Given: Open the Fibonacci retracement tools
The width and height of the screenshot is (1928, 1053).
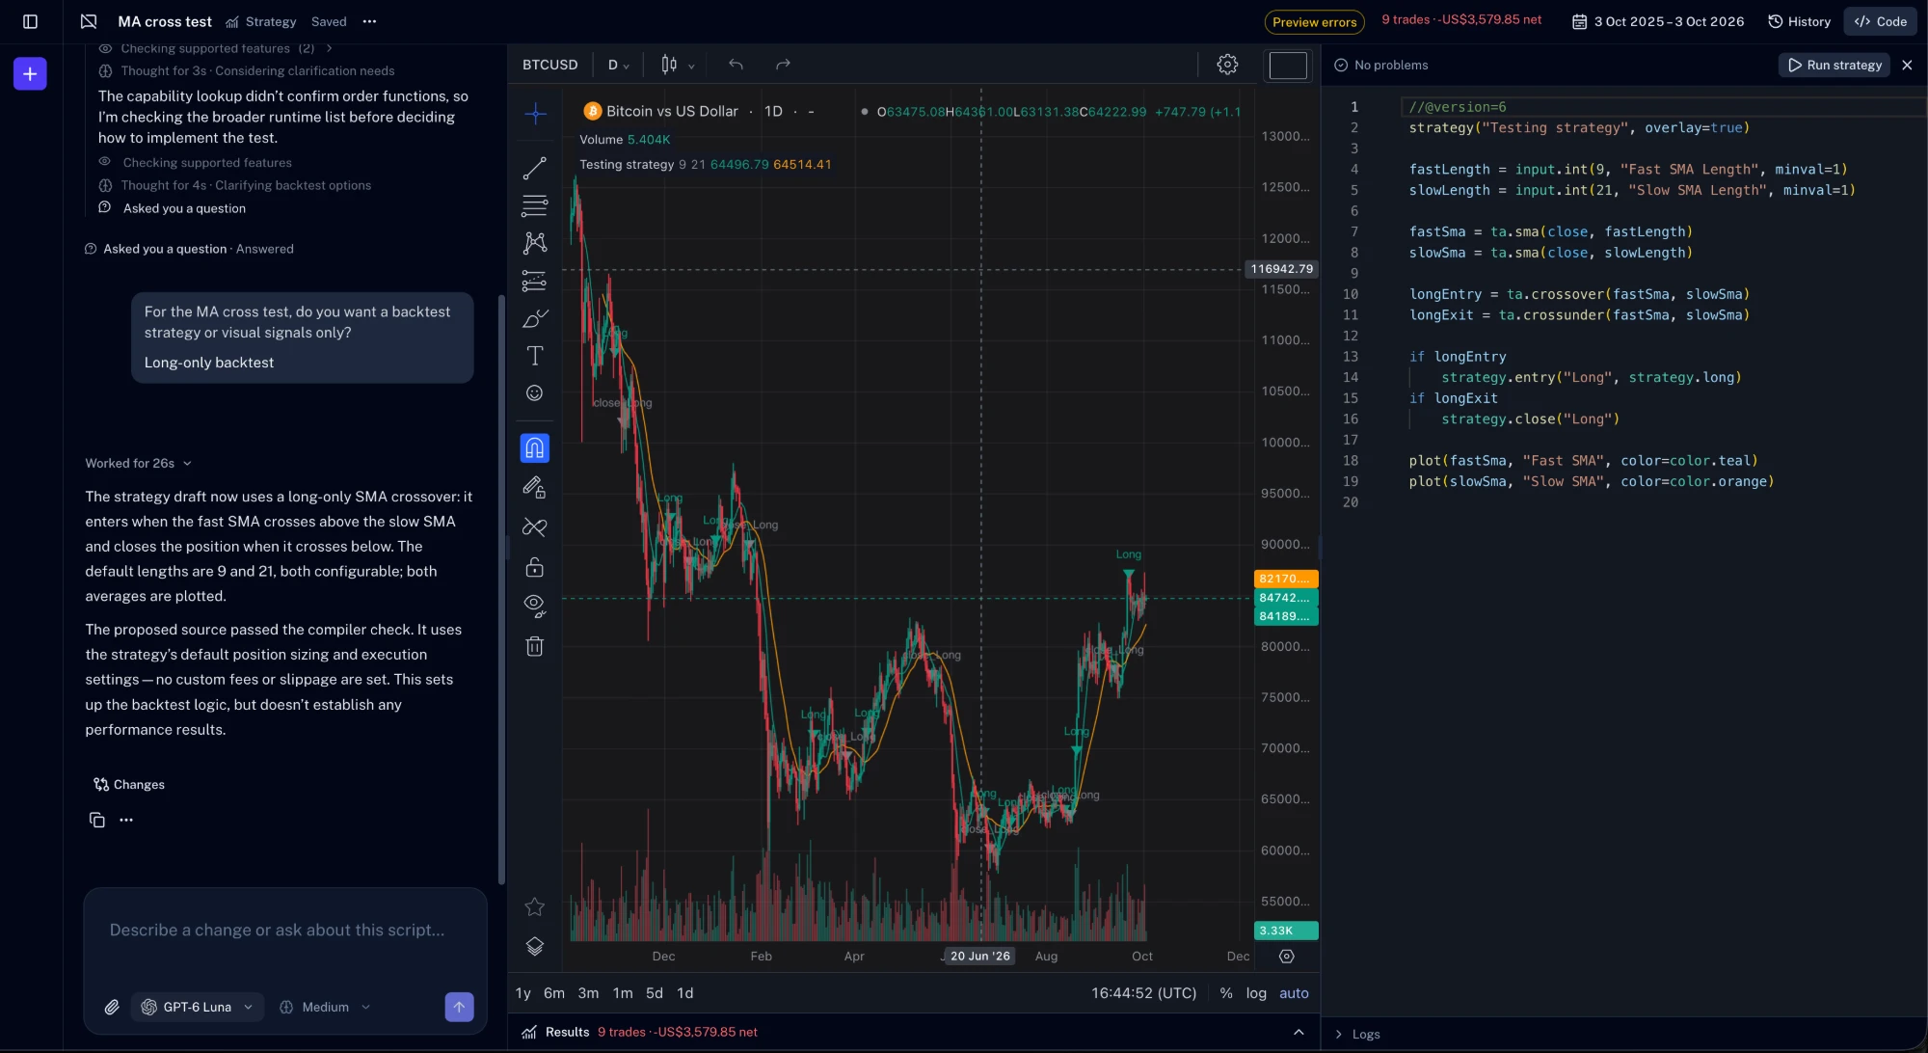Looking at the screenshot, I should pos(535,205).
